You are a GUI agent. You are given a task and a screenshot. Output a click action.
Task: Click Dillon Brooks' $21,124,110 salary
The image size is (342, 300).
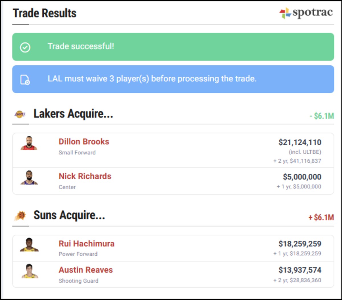(x=300, y=142)
